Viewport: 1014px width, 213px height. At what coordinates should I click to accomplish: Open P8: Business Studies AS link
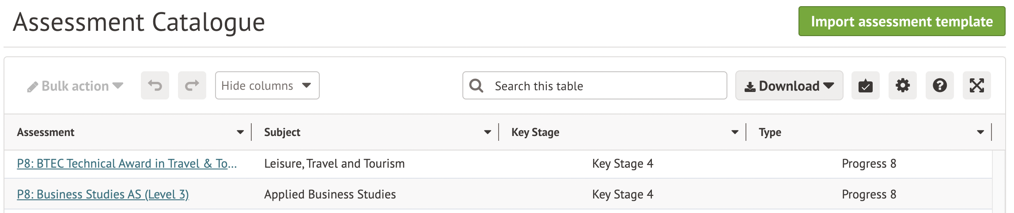pyautogui.click(x=102, y=195)
